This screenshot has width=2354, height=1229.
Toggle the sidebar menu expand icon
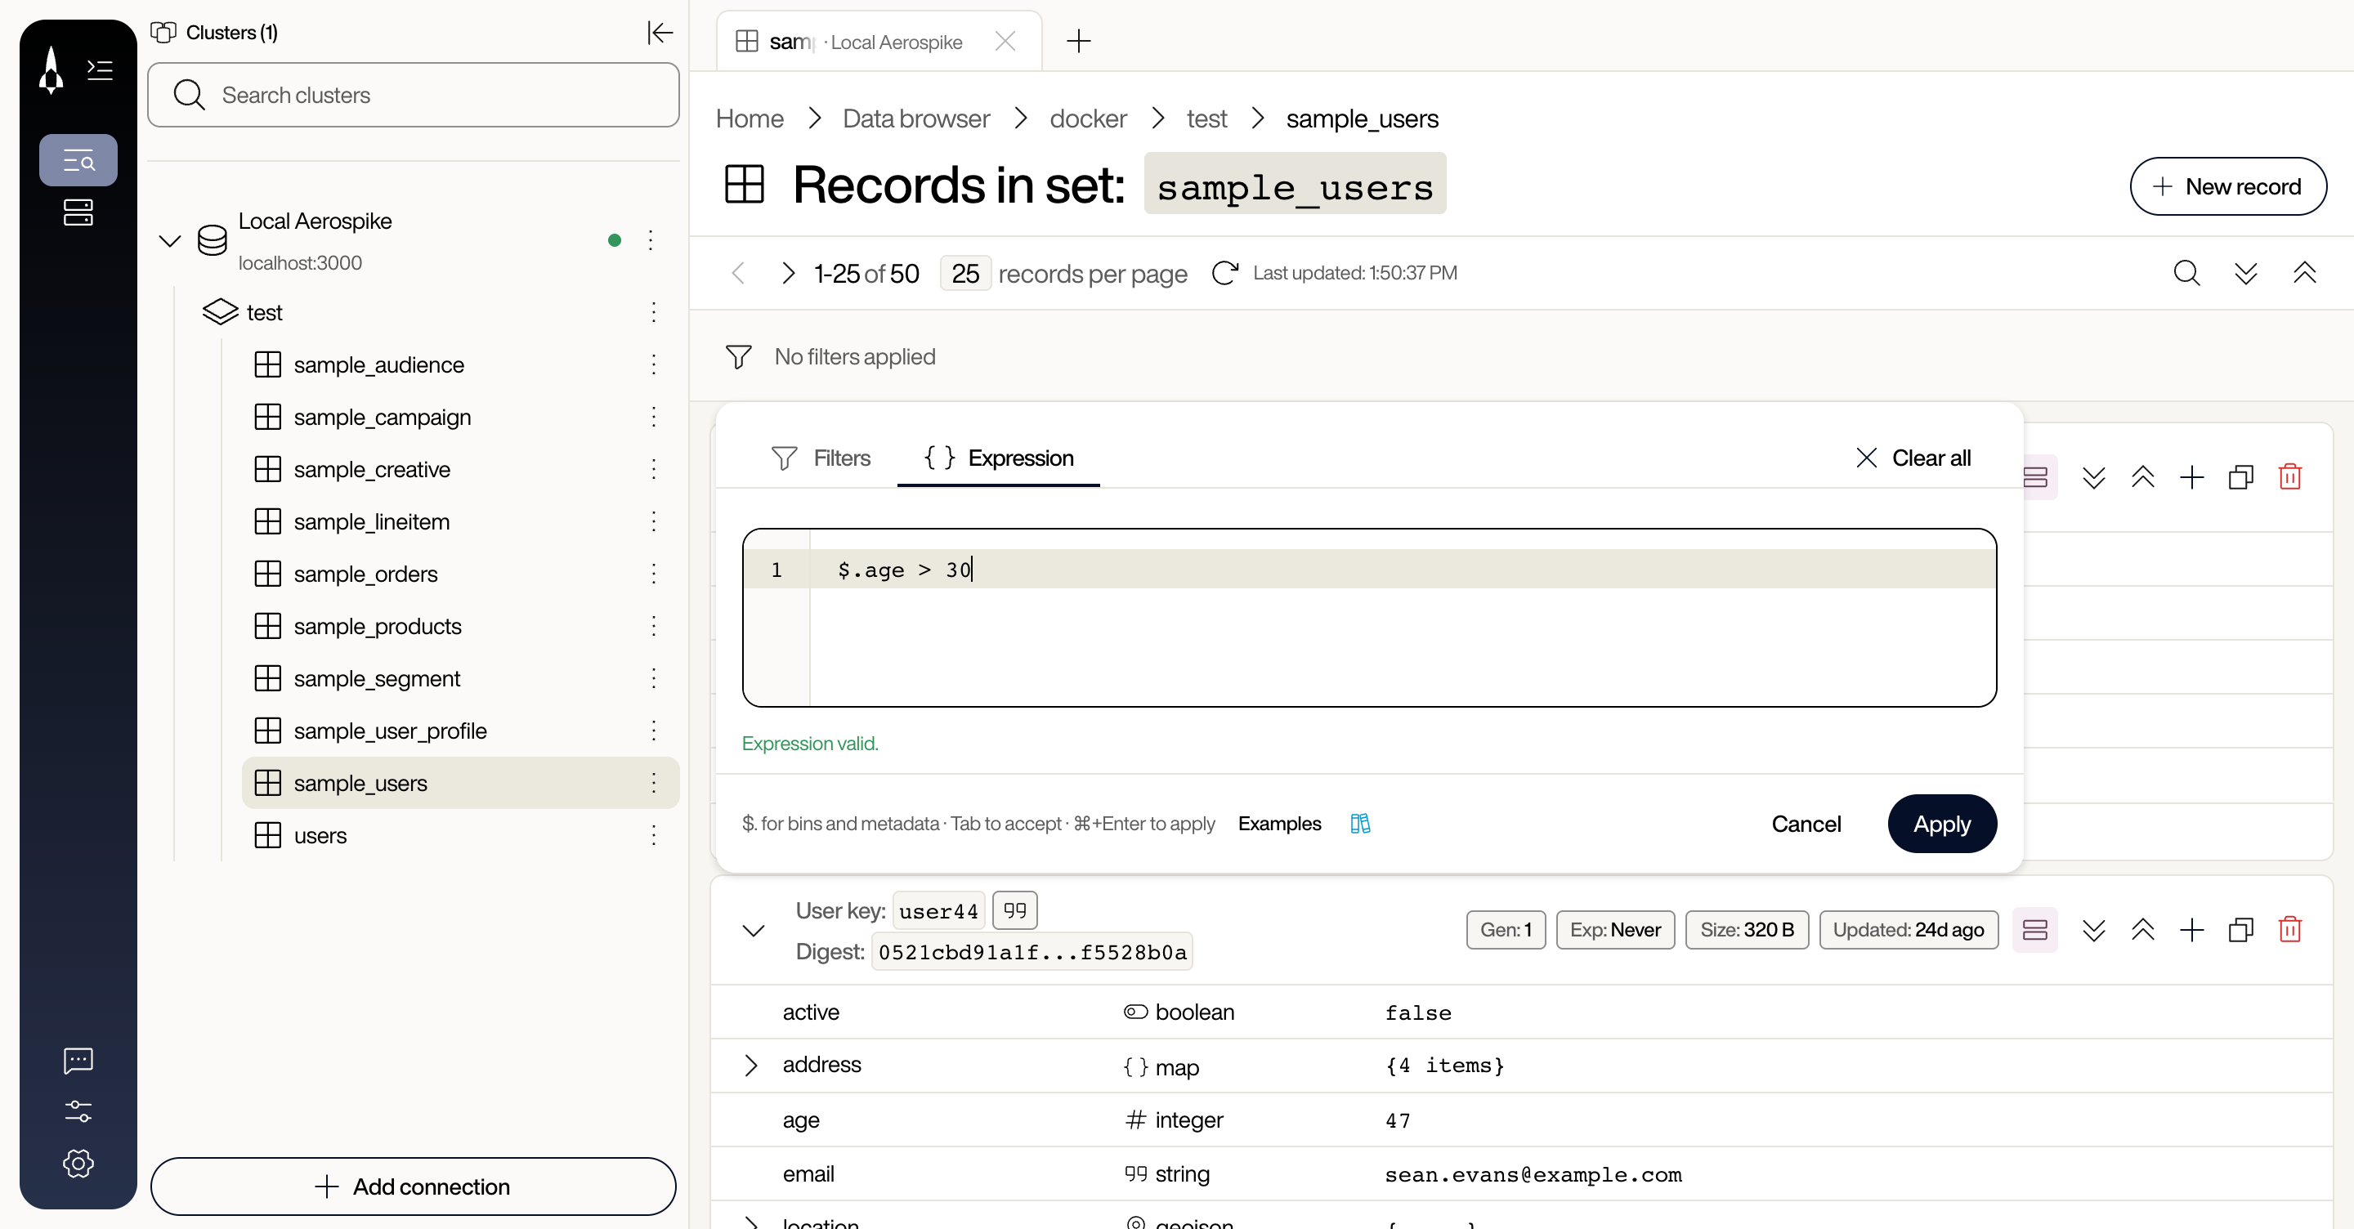point(100,70)
